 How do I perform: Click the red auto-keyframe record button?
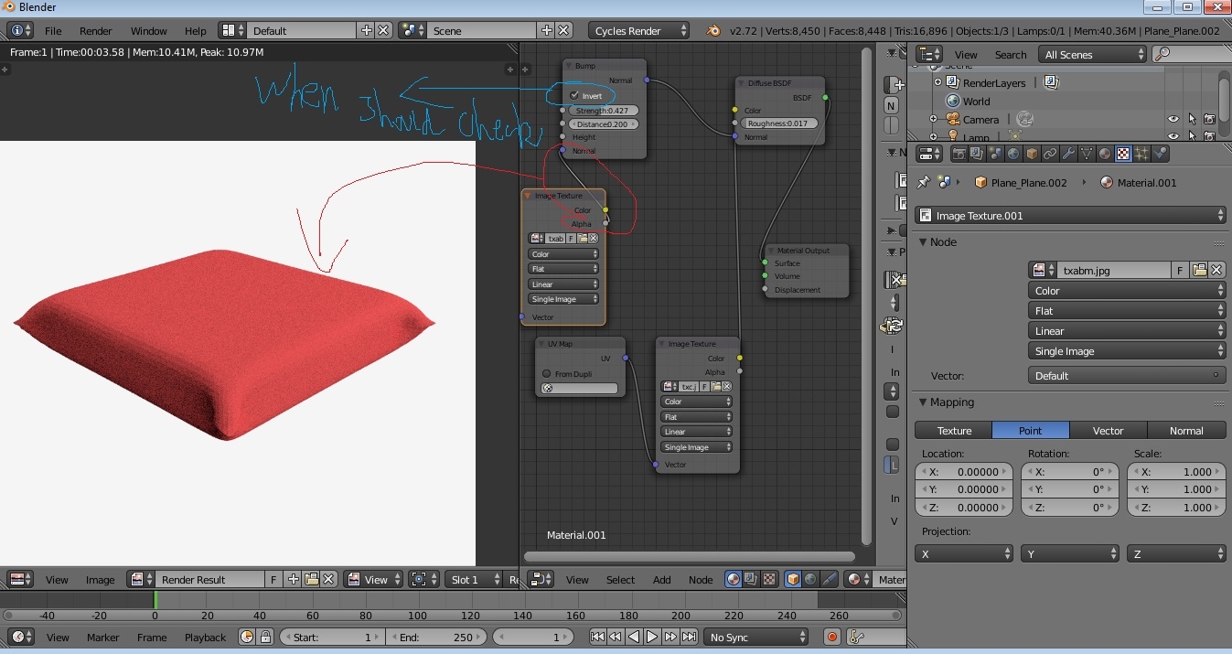click(832, 638)
